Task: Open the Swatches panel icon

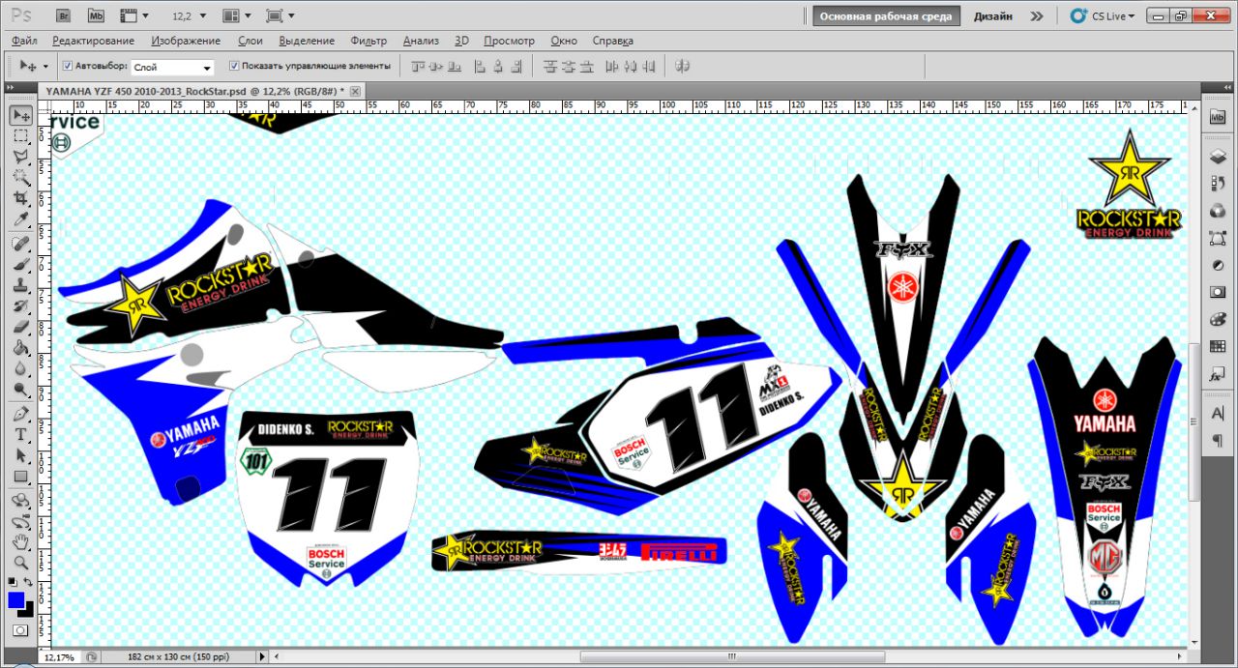Action: (x=1218, y=346)
